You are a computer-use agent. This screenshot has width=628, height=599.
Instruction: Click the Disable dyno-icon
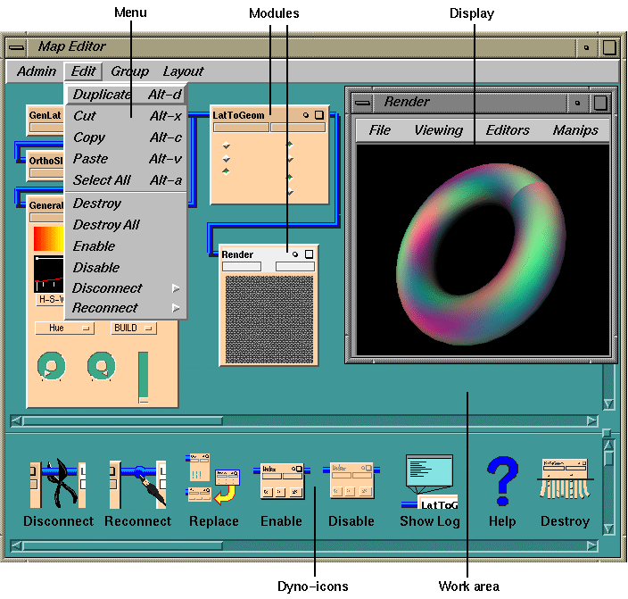pos(351,482)
